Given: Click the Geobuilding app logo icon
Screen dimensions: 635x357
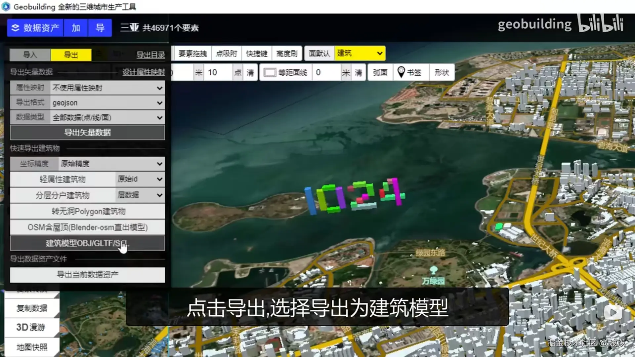Looking at the screenshot, I should pos(6,7).
